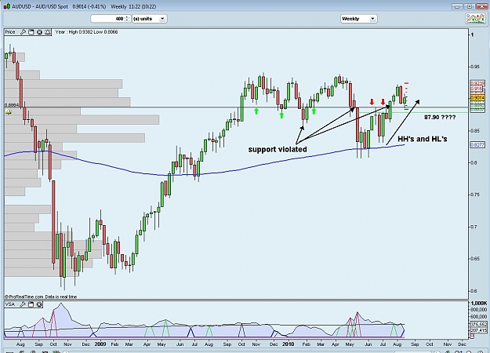490x353 pixels.
Task: Click the 375,552 VSA value label
Action: (478, 325)
